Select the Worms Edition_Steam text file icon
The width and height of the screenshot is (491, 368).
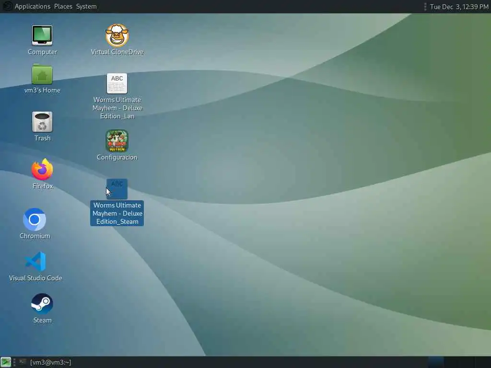click(x=117, y=189)
